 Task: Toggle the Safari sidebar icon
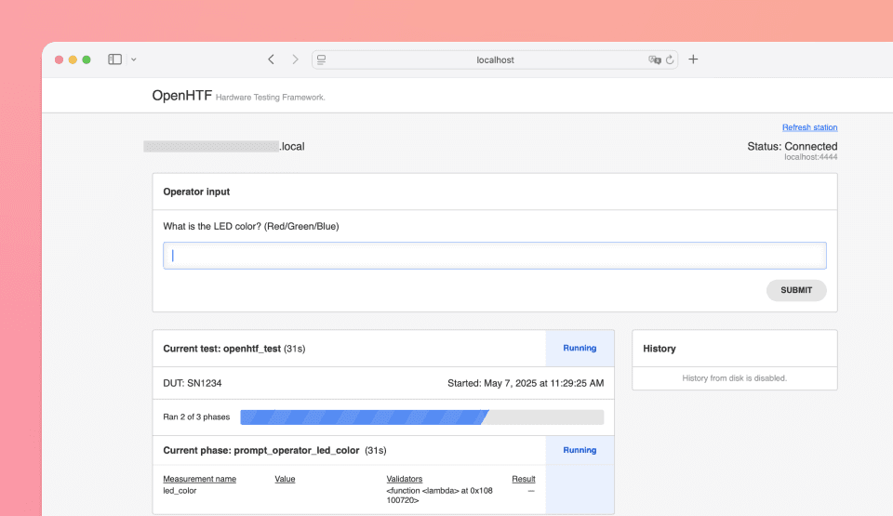[x=114, y=60]
